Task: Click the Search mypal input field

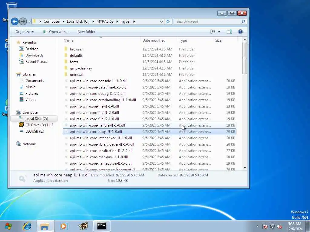Action: (x=208, y=21)
